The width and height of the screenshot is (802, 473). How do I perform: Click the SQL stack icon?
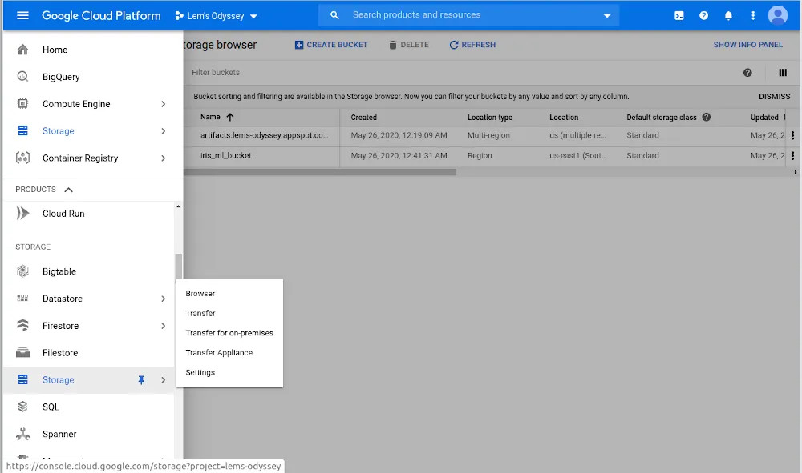tap(22, 406)
